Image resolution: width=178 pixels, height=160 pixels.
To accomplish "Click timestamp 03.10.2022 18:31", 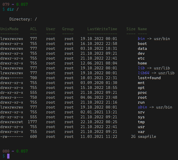I will click(x=99, y=49).
